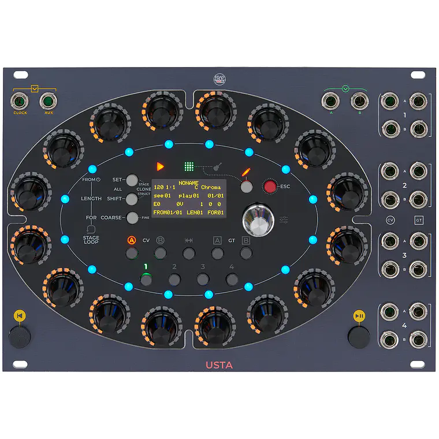439x439 pixels.
Task: Click the red USTA module name
Action: [x=219, y=365]
